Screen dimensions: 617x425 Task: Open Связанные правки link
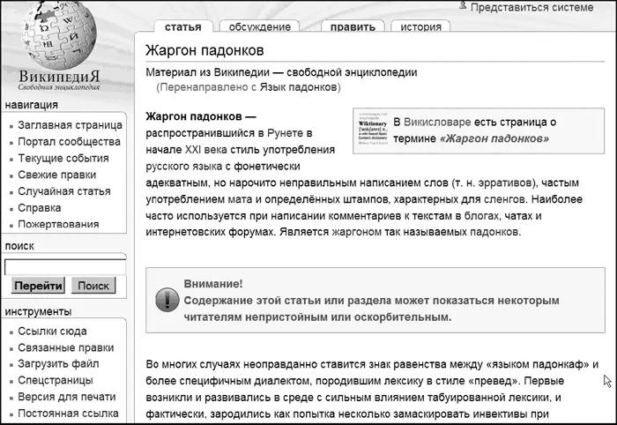coord(66,348)
